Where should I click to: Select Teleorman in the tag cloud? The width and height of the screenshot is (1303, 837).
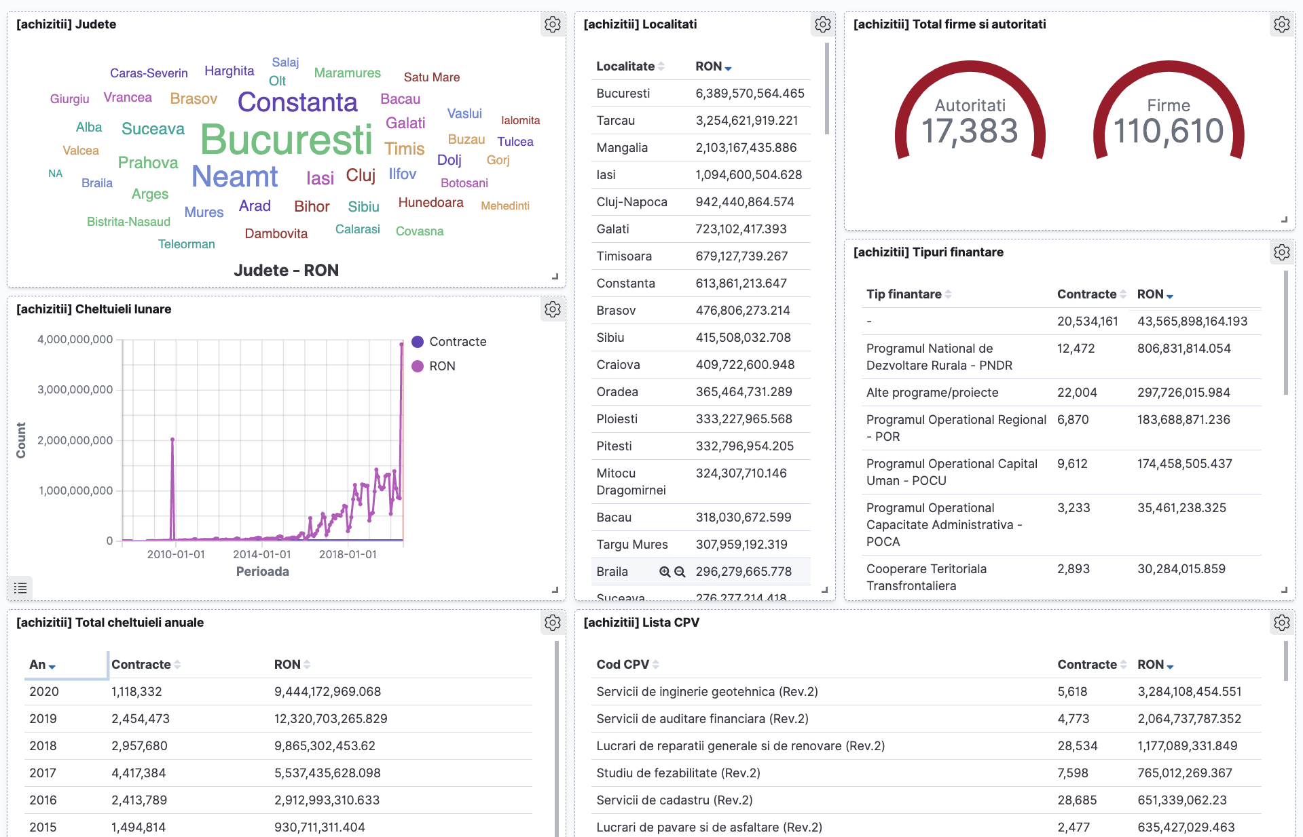[186, 244]
